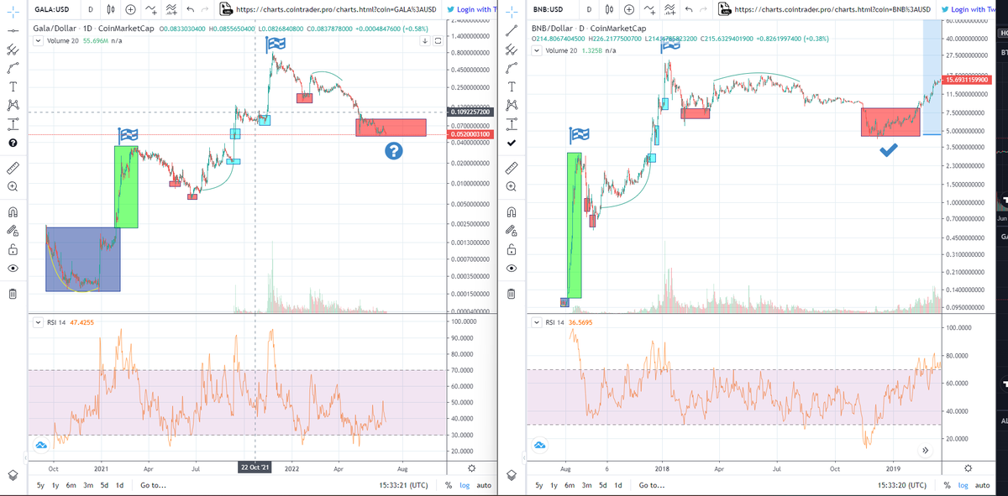Select checkmark icon tool in BNB toolbar
This screenshot has height=496, width=1008.
tap(512, 144)
